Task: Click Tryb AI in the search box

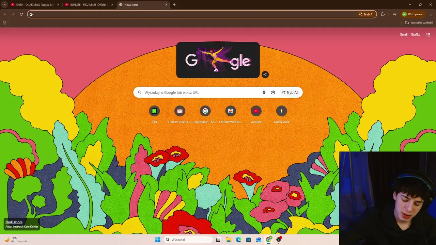Action: click(x=290, y=93)
